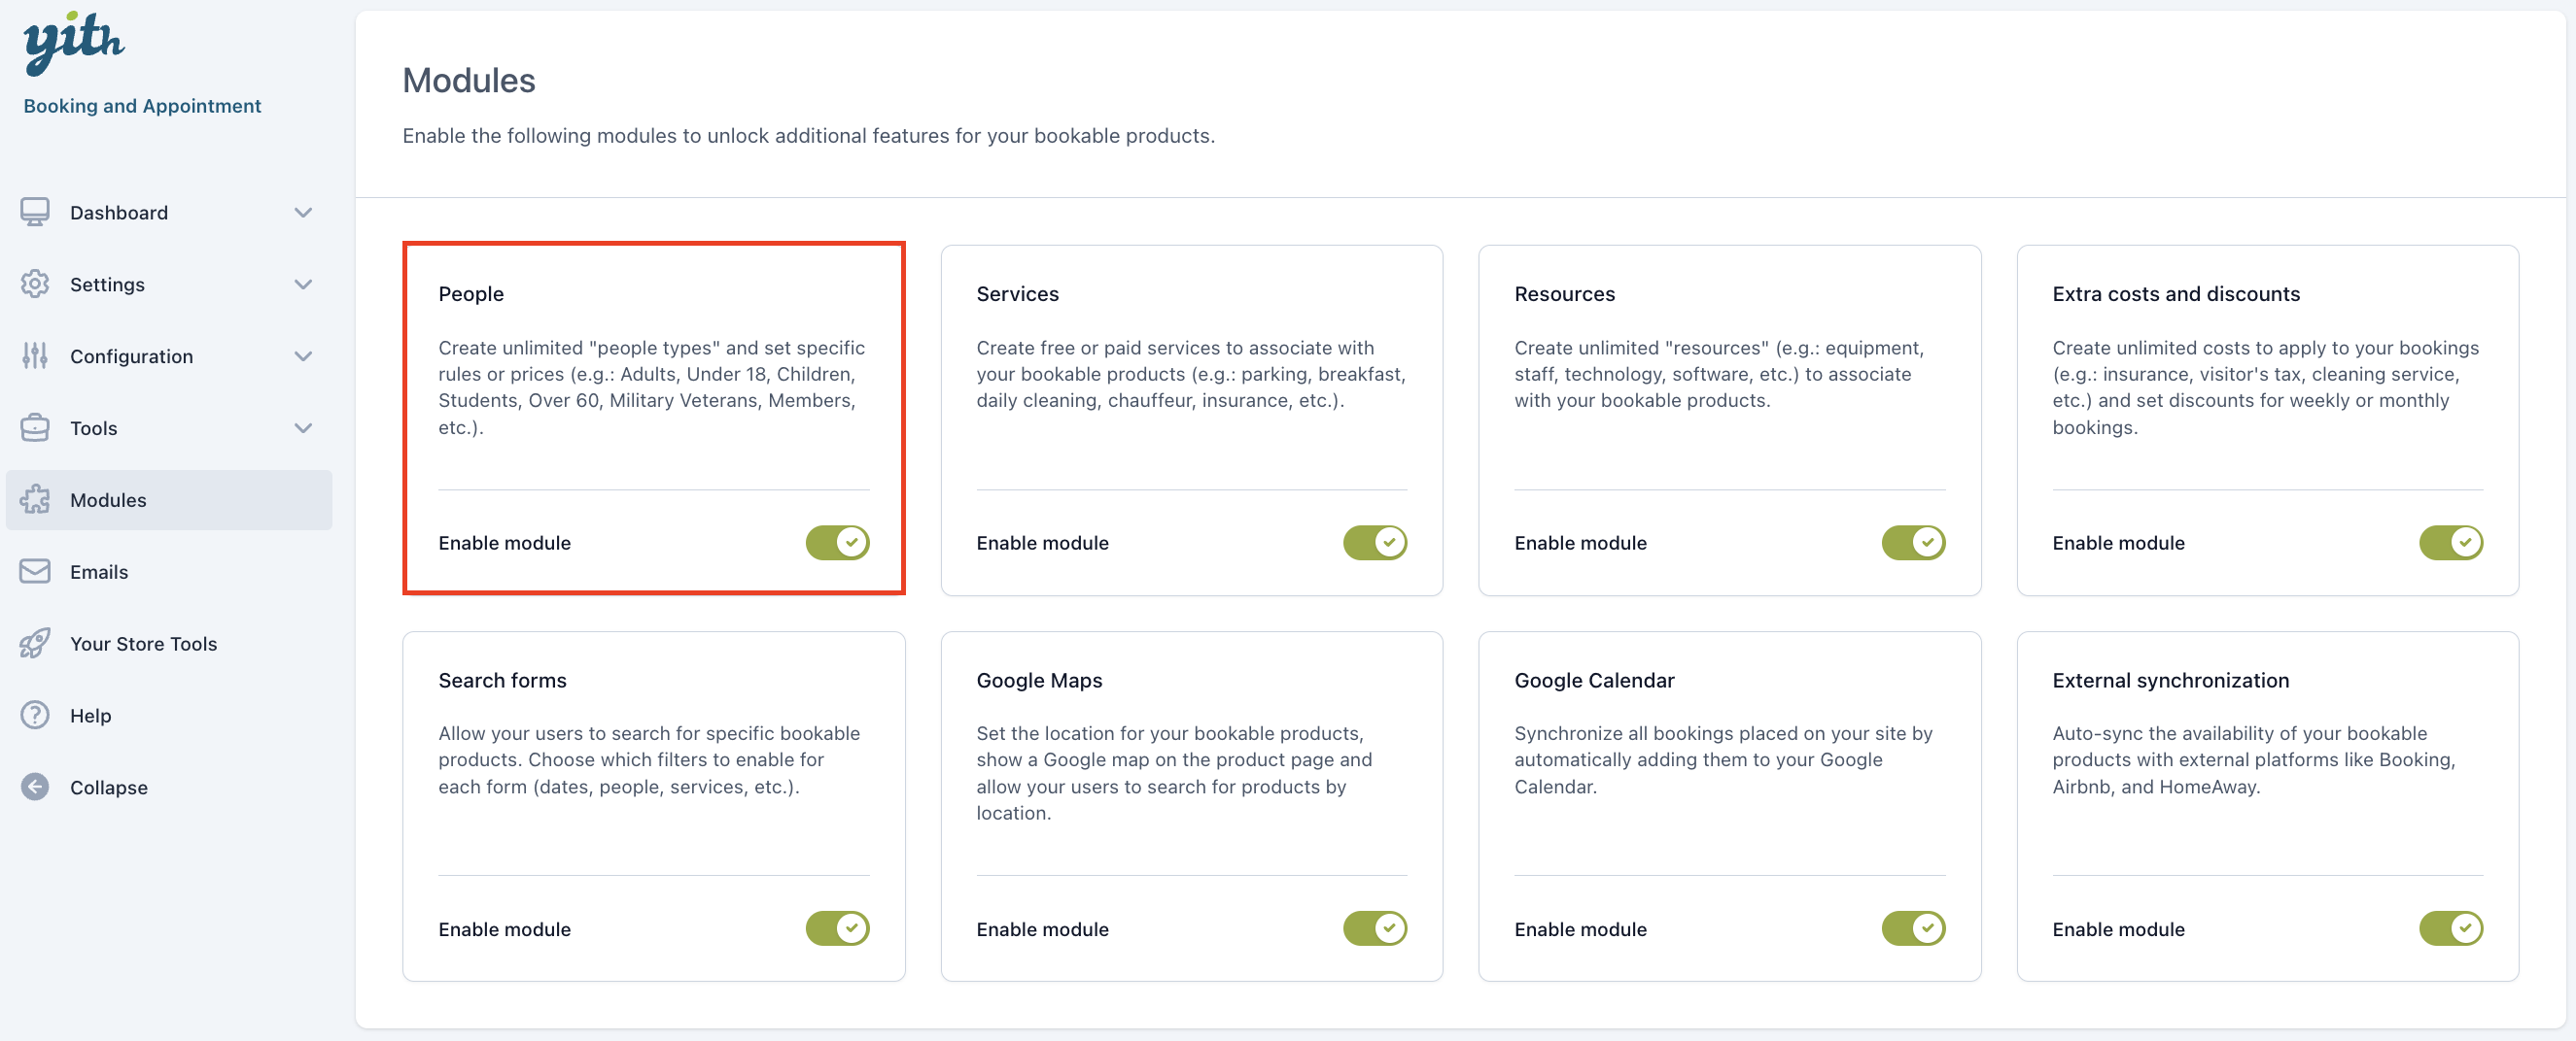
Task: Click the Configuration sliders icon
Action: (35, 355)
